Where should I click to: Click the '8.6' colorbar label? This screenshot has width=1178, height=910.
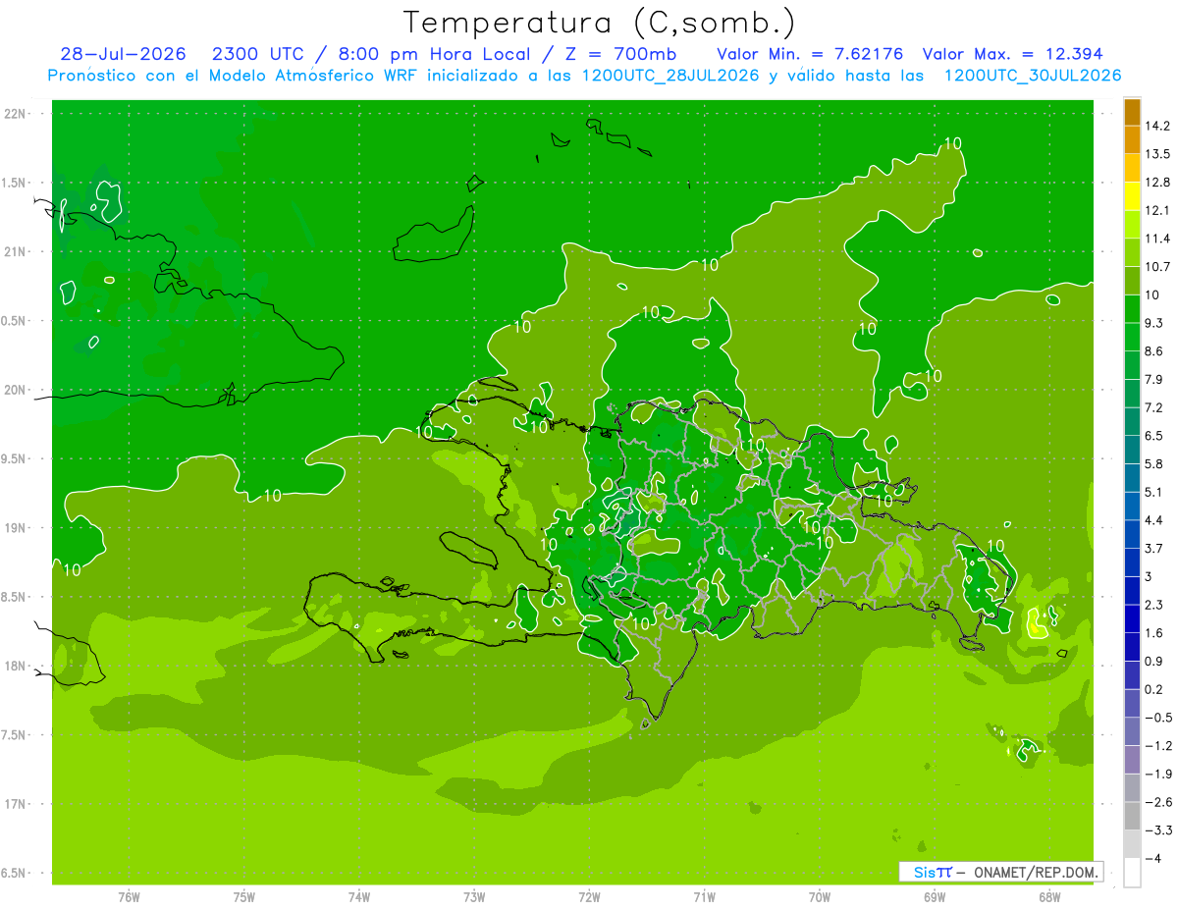(1153, 351)
